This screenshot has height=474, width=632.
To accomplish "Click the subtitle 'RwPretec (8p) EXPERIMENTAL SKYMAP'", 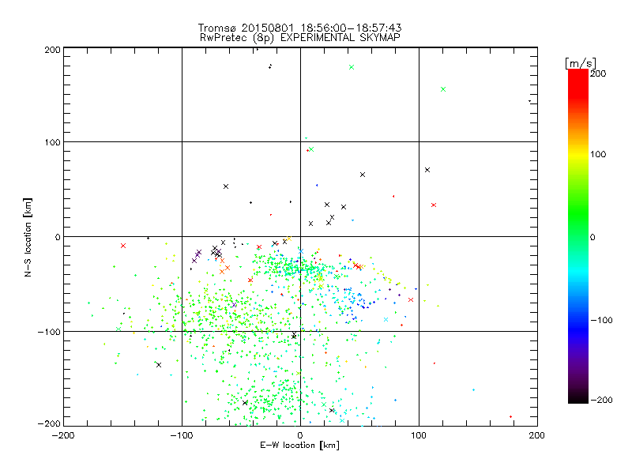I will (x=300, y=38).
